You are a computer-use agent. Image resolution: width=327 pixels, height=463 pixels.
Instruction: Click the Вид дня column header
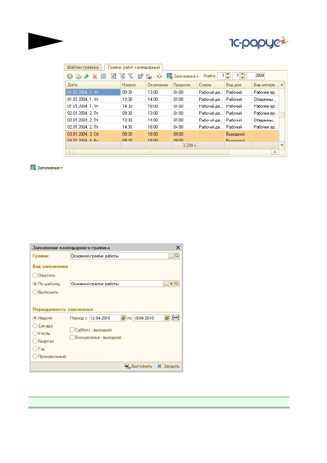(x=238, y=85)
